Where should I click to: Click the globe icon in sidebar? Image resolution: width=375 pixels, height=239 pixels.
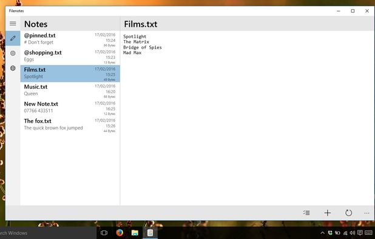pos(13,68)
